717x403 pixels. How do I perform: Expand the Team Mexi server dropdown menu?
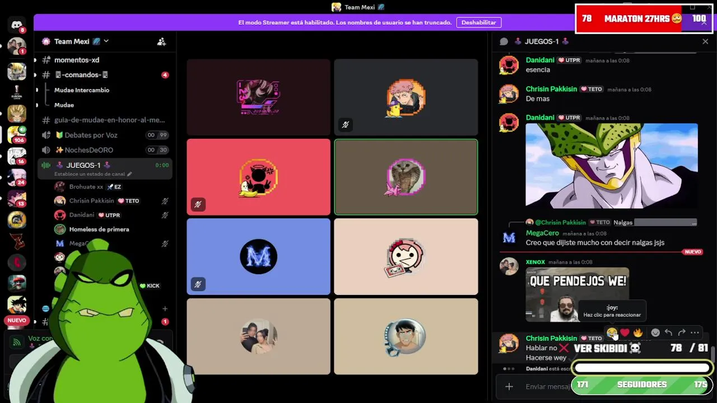[106, 41]
